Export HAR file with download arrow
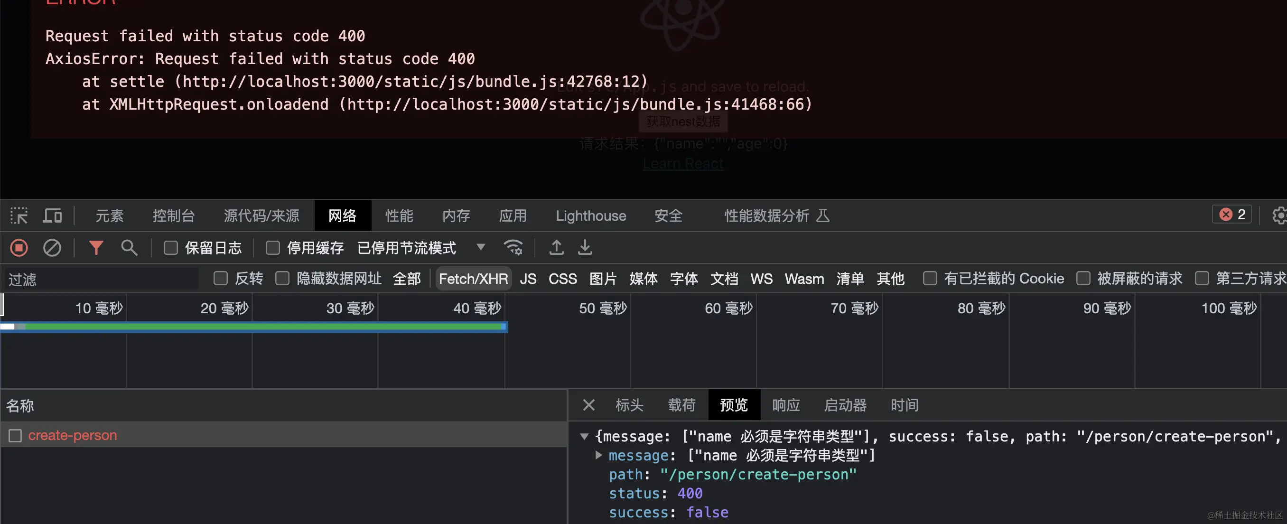The width and height of the screenshot is (1287, 524). tap(585, 248)
